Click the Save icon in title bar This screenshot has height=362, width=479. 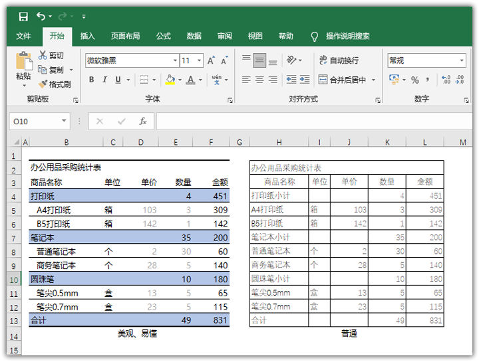[23, 16]
